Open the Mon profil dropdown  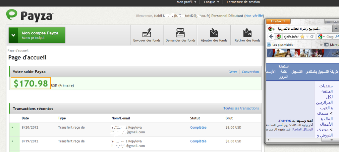pyautogui.click(x=186, y=2)
